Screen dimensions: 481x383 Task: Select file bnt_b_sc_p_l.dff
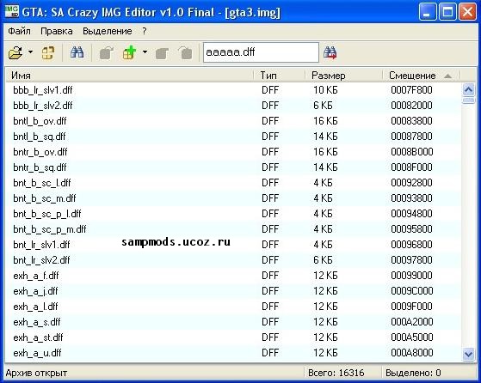[x=47, y=214]
